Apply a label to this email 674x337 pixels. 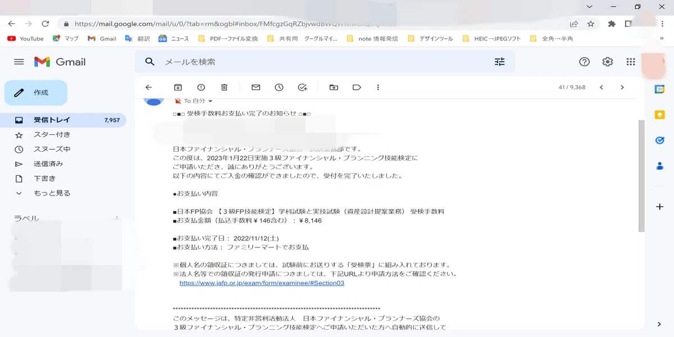click(357, 88)
